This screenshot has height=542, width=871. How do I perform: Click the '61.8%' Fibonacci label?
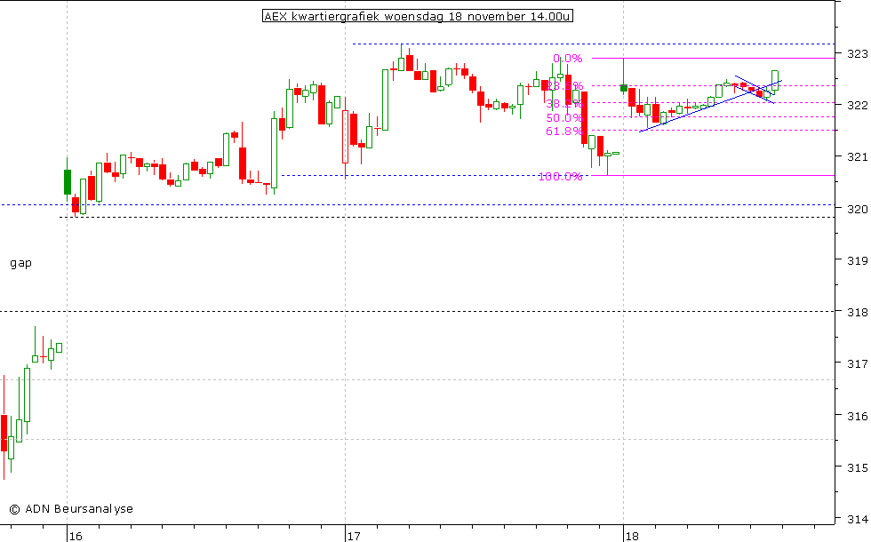coord(563,132)
